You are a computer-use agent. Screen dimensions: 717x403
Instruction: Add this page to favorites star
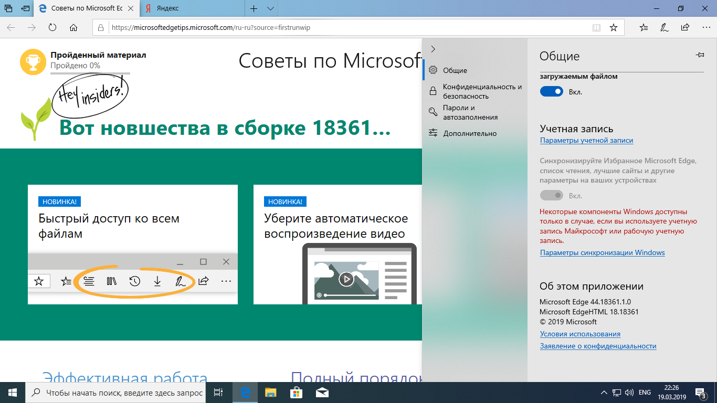(613, 27)
